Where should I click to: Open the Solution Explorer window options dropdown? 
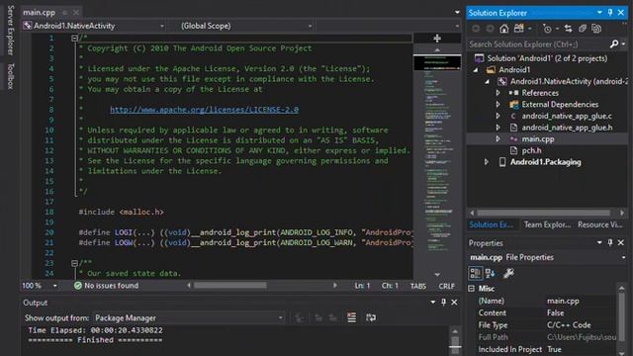[x=599, y=13]
